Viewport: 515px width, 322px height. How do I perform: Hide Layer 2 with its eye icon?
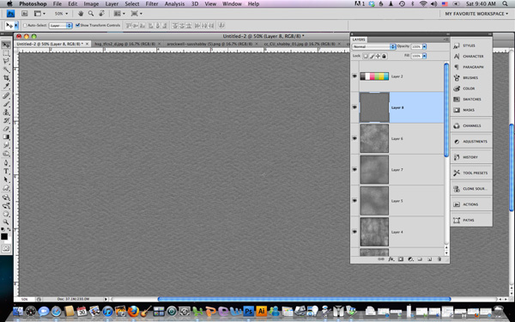(x=354, y=76)
